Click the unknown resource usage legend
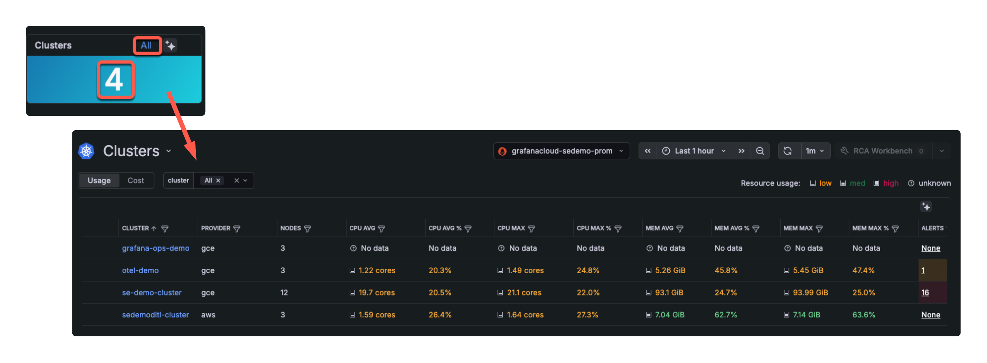Image resolution: width=987 pixels, height=363 pixels. [x=930, y=183]
